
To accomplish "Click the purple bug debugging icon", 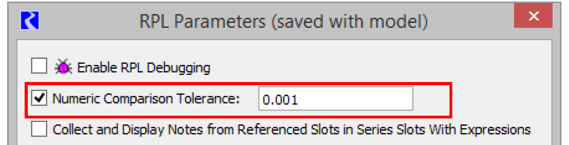I will coord(64,67).
